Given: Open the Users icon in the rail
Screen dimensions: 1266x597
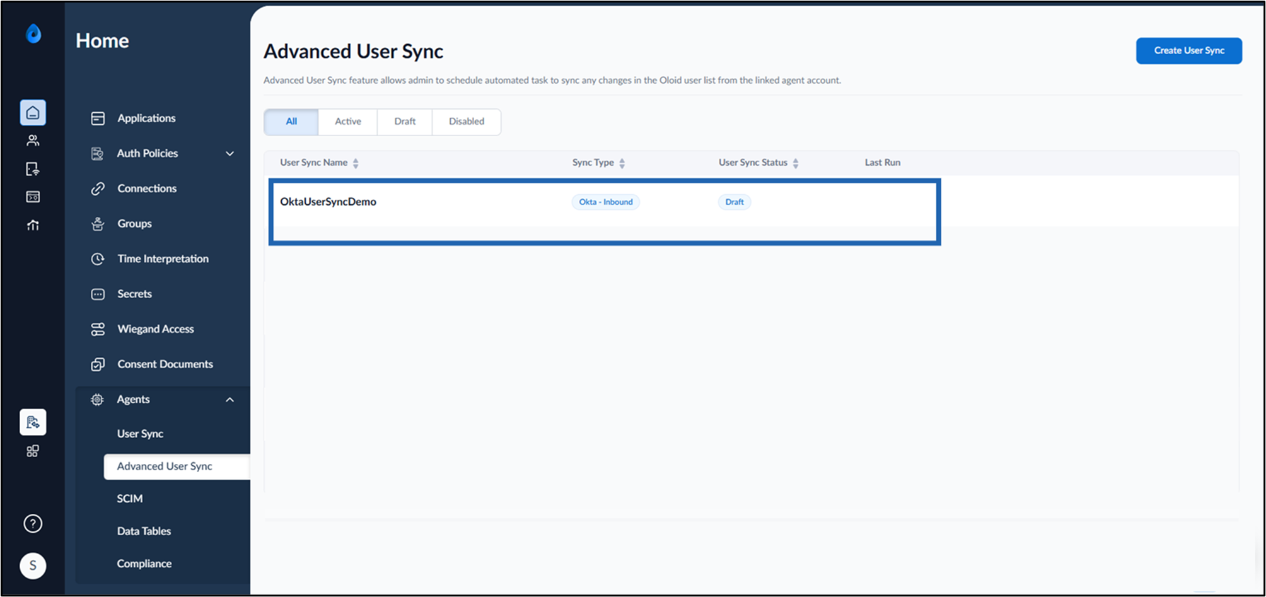Looking at the screenshot, I should tap(33, 141).
